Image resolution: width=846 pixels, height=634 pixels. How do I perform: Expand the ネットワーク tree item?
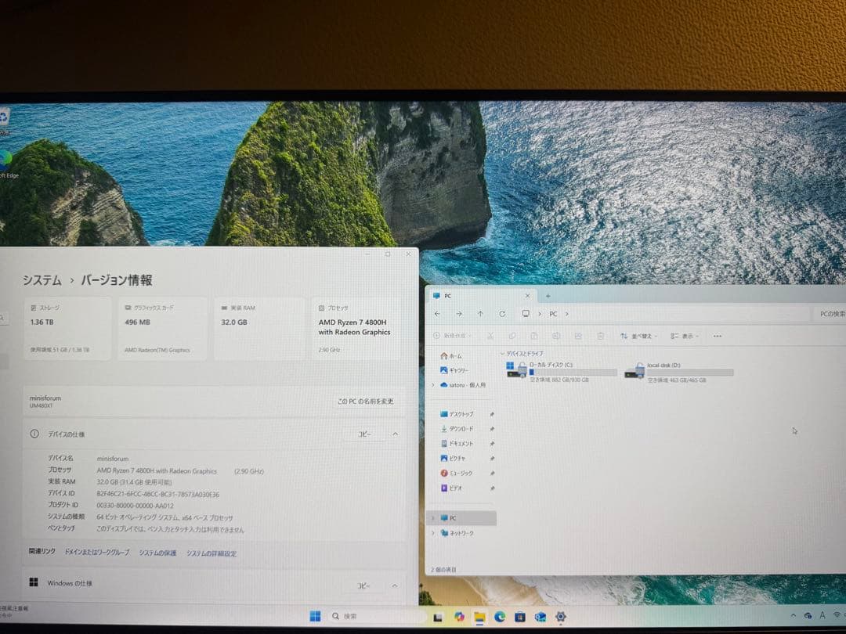point(433,531)
